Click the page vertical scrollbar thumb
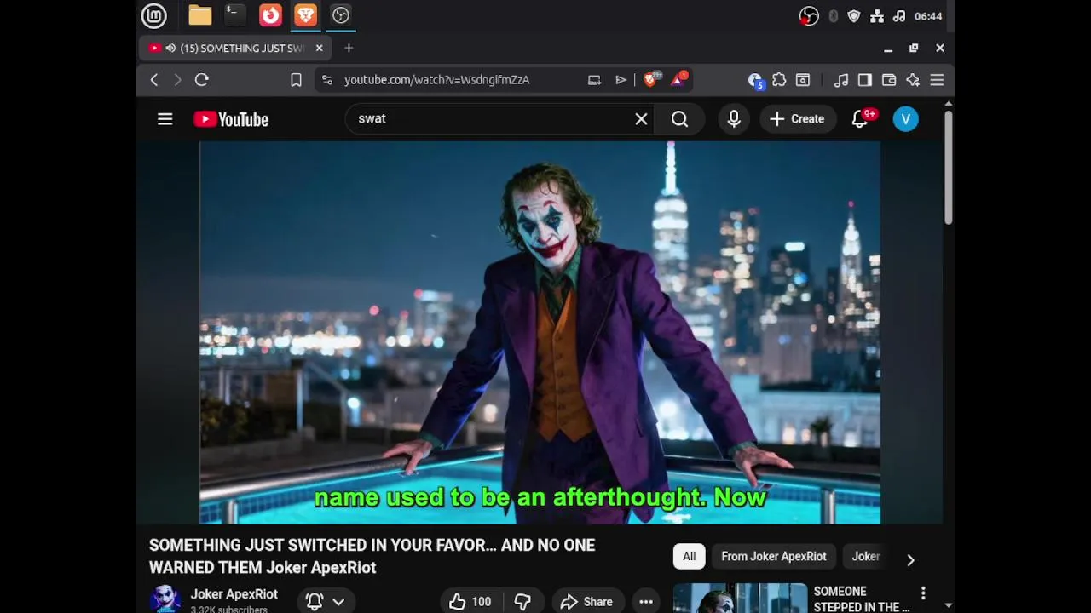This screenshot has height=613, width=1091. tap(948, 168)
